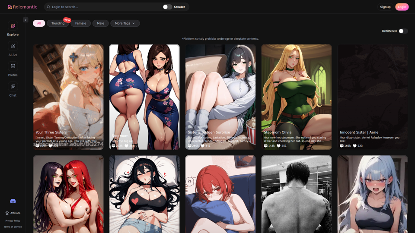The image size is (415, 233).
Task: Click chat count icon on Sister's Sudden Surprise card
Action: [x=189, y=146]
